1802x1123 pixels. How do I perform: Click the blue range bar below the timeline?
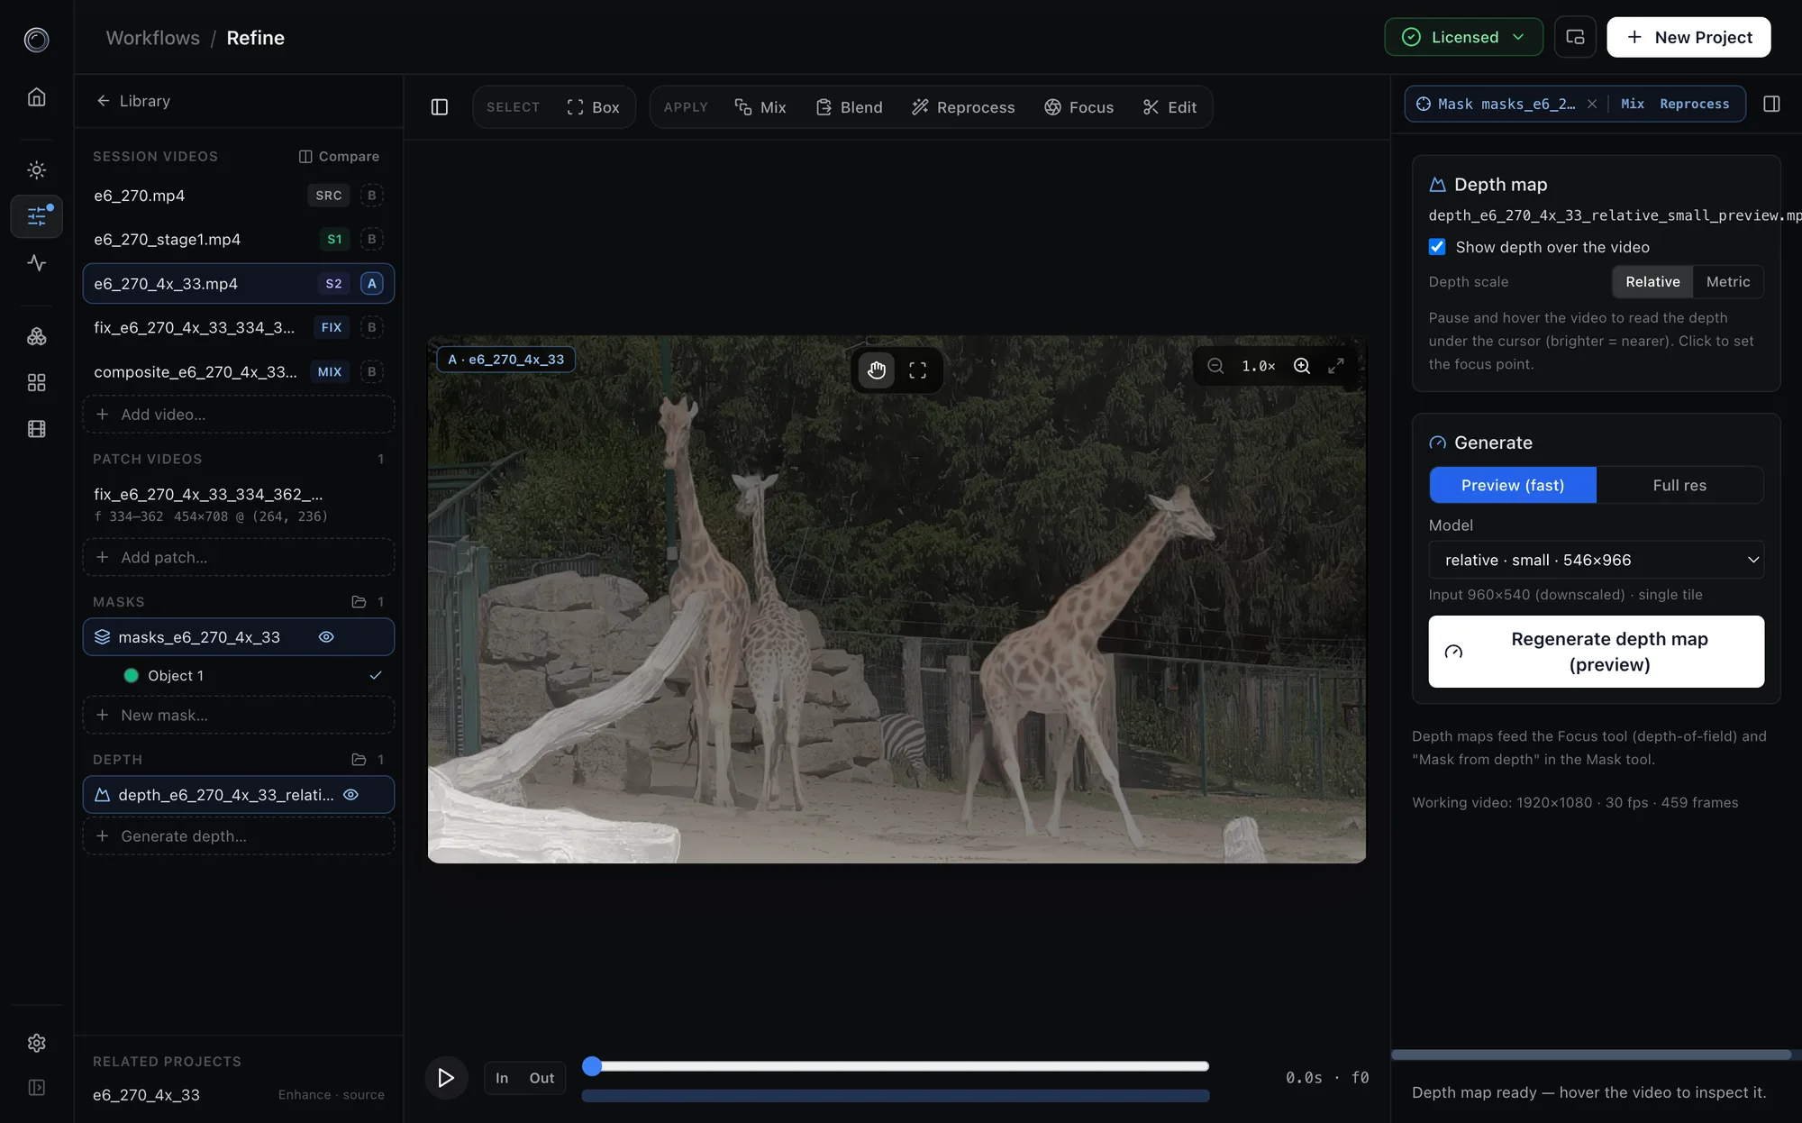pyautogui.click(x=896, y=1096)
